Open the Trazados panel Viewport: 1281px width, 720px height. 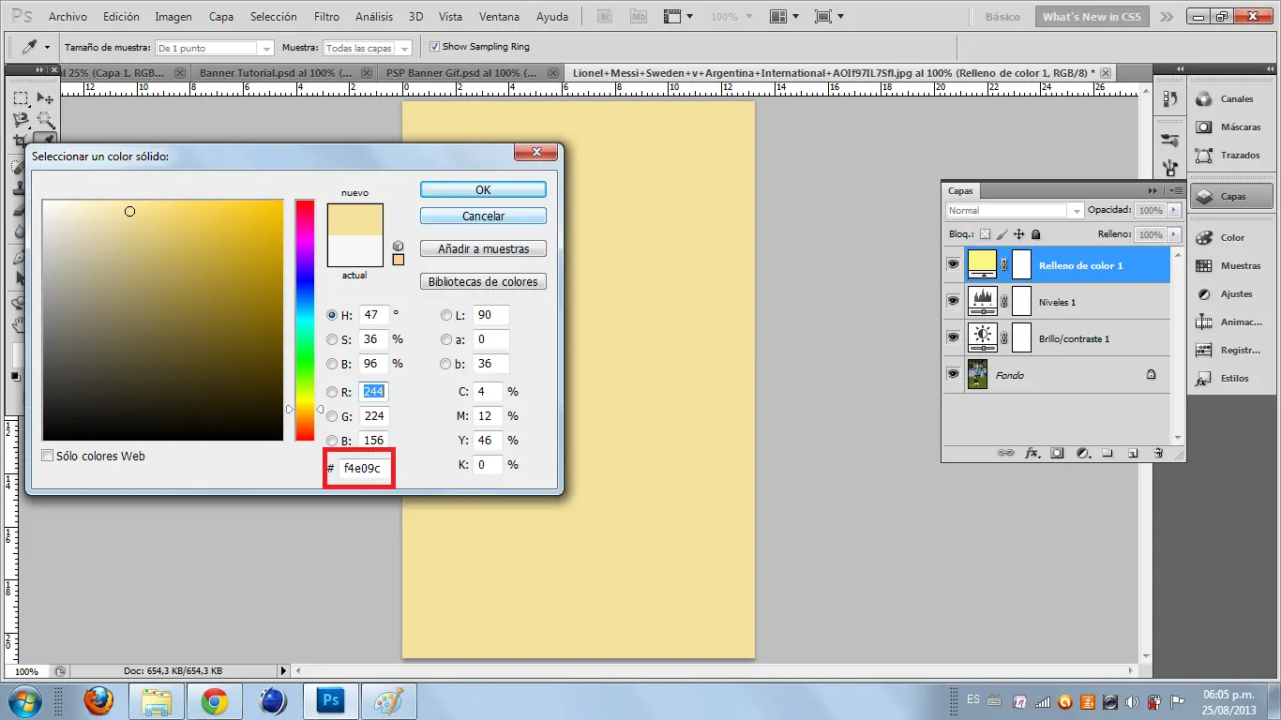[1232, 155]
